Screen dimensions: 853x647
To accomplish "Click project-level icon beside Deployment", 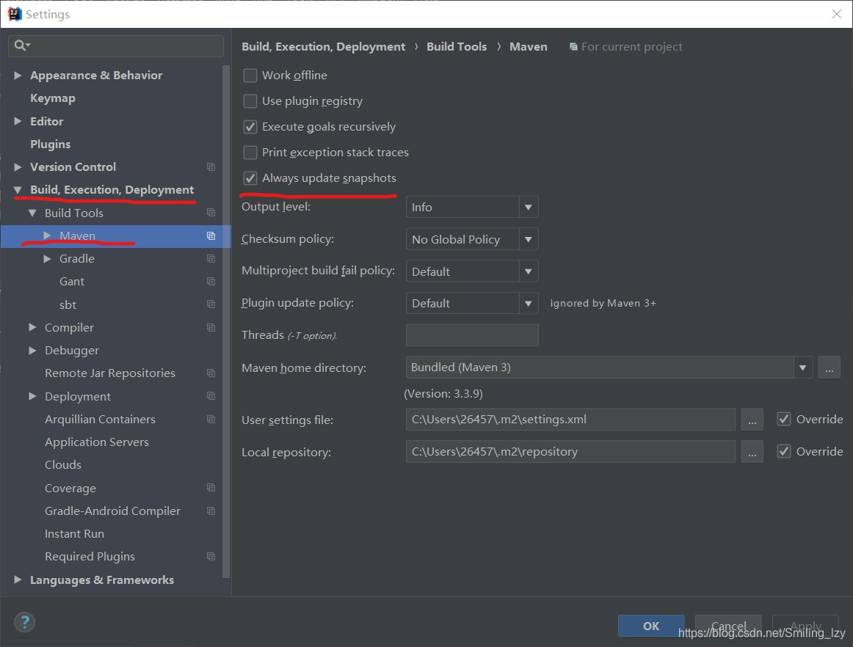I will pyautogui.click(x=211, y=396).
